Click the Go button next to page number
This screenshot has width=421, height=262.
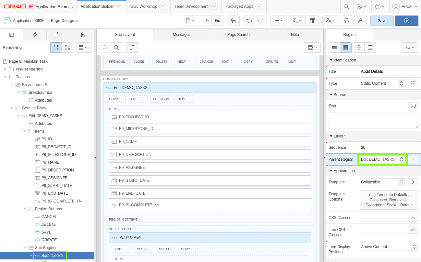217,20
